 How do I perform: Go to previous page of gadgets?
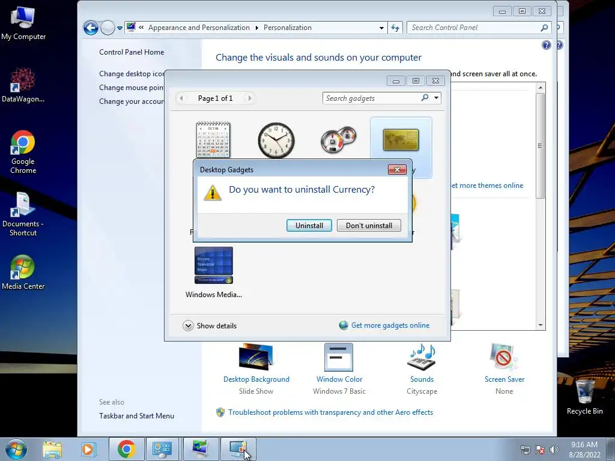tap(181, 98)
